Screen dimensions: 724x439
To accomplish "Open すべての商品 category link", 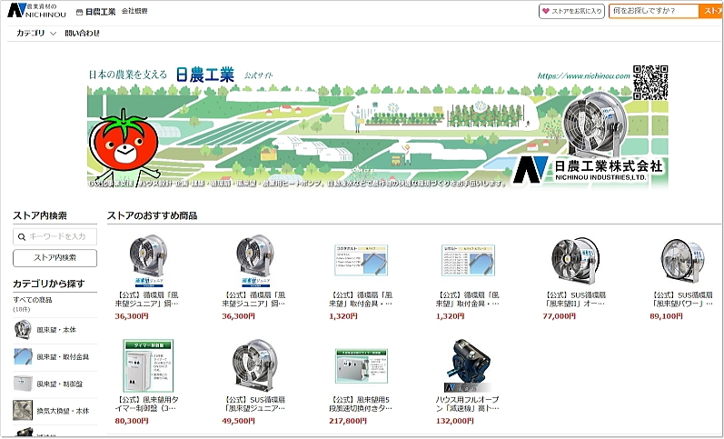I will (x=33, y=300).
